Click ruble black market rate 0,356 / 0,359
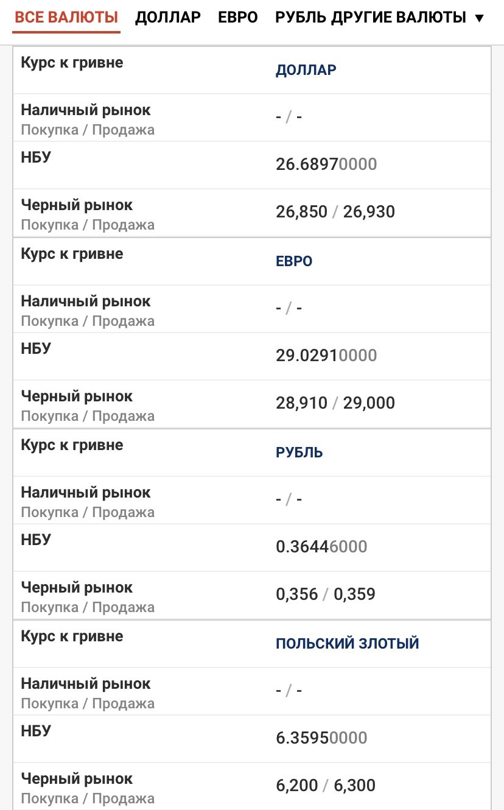Viewport: 504px width, 810px height. coord(326,594)
